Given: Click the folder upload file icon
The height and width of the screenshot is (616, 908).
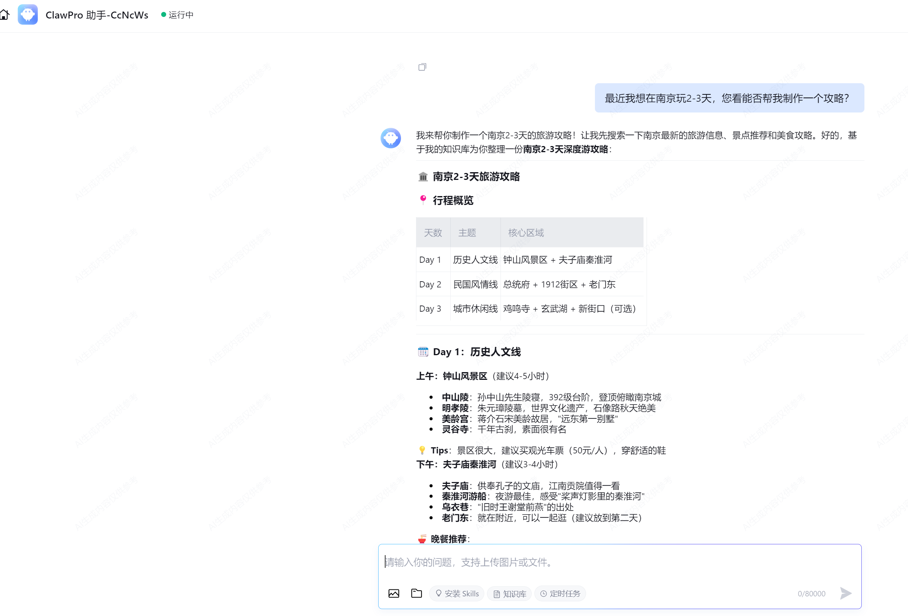Looking at the screenshot, I should (416, 593).
